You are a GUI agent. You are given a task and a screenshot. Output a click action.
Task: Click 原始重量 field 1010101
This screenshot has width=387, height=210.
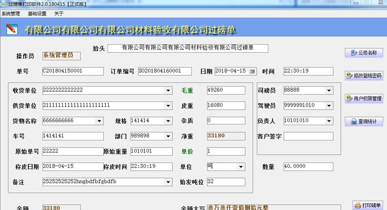(151, 151)
